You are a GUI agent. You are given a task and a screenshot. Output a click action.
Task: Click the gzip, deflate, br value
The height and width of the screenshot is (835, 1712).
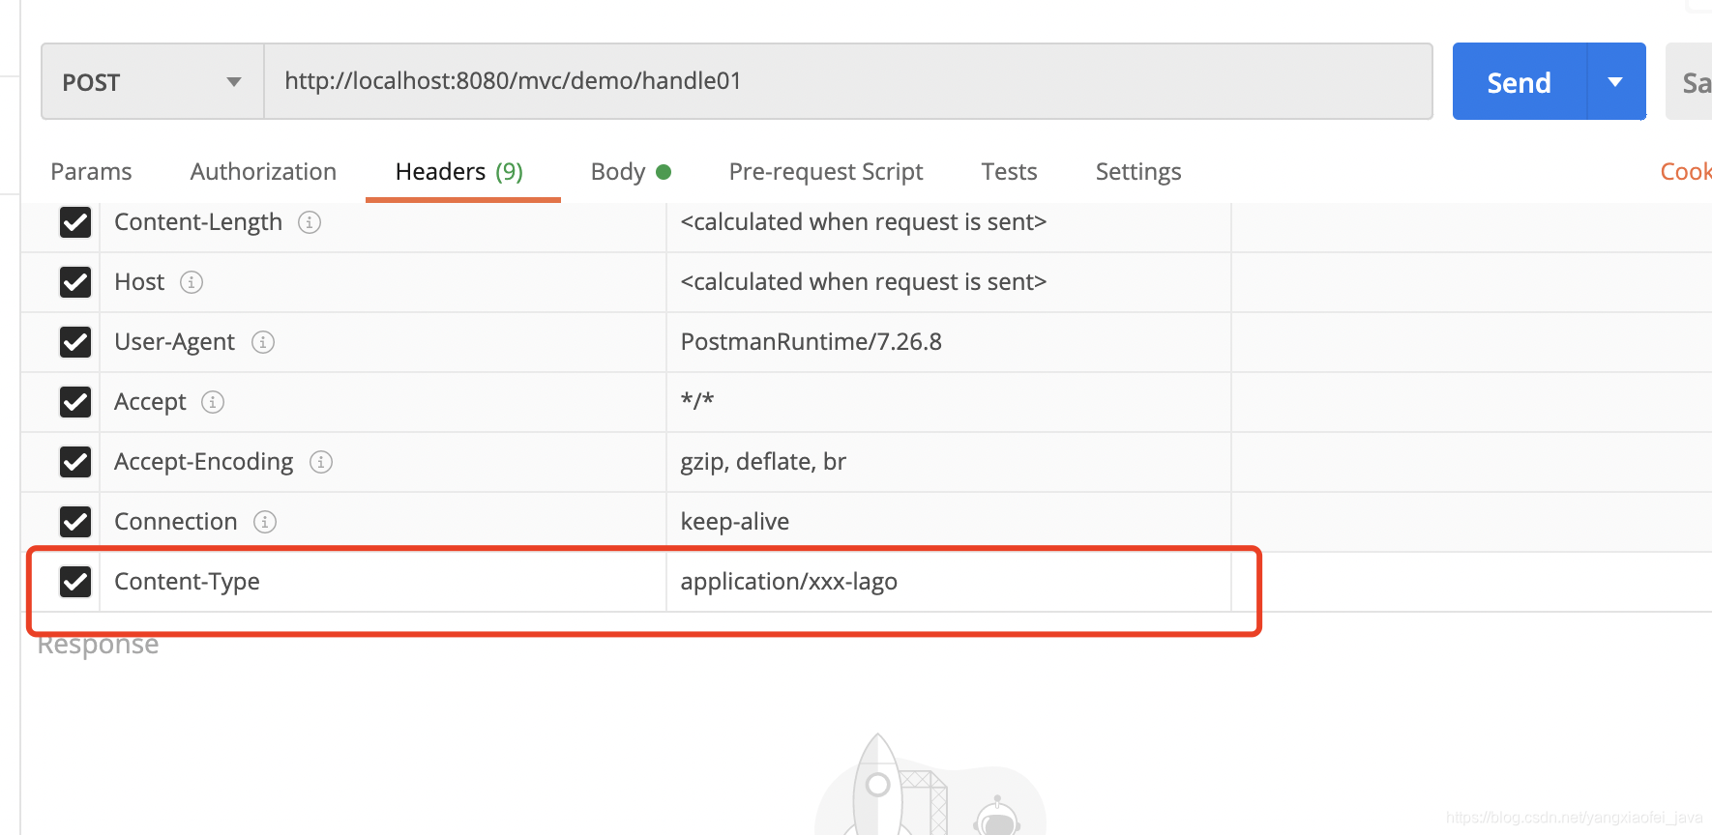coord(763,462)
